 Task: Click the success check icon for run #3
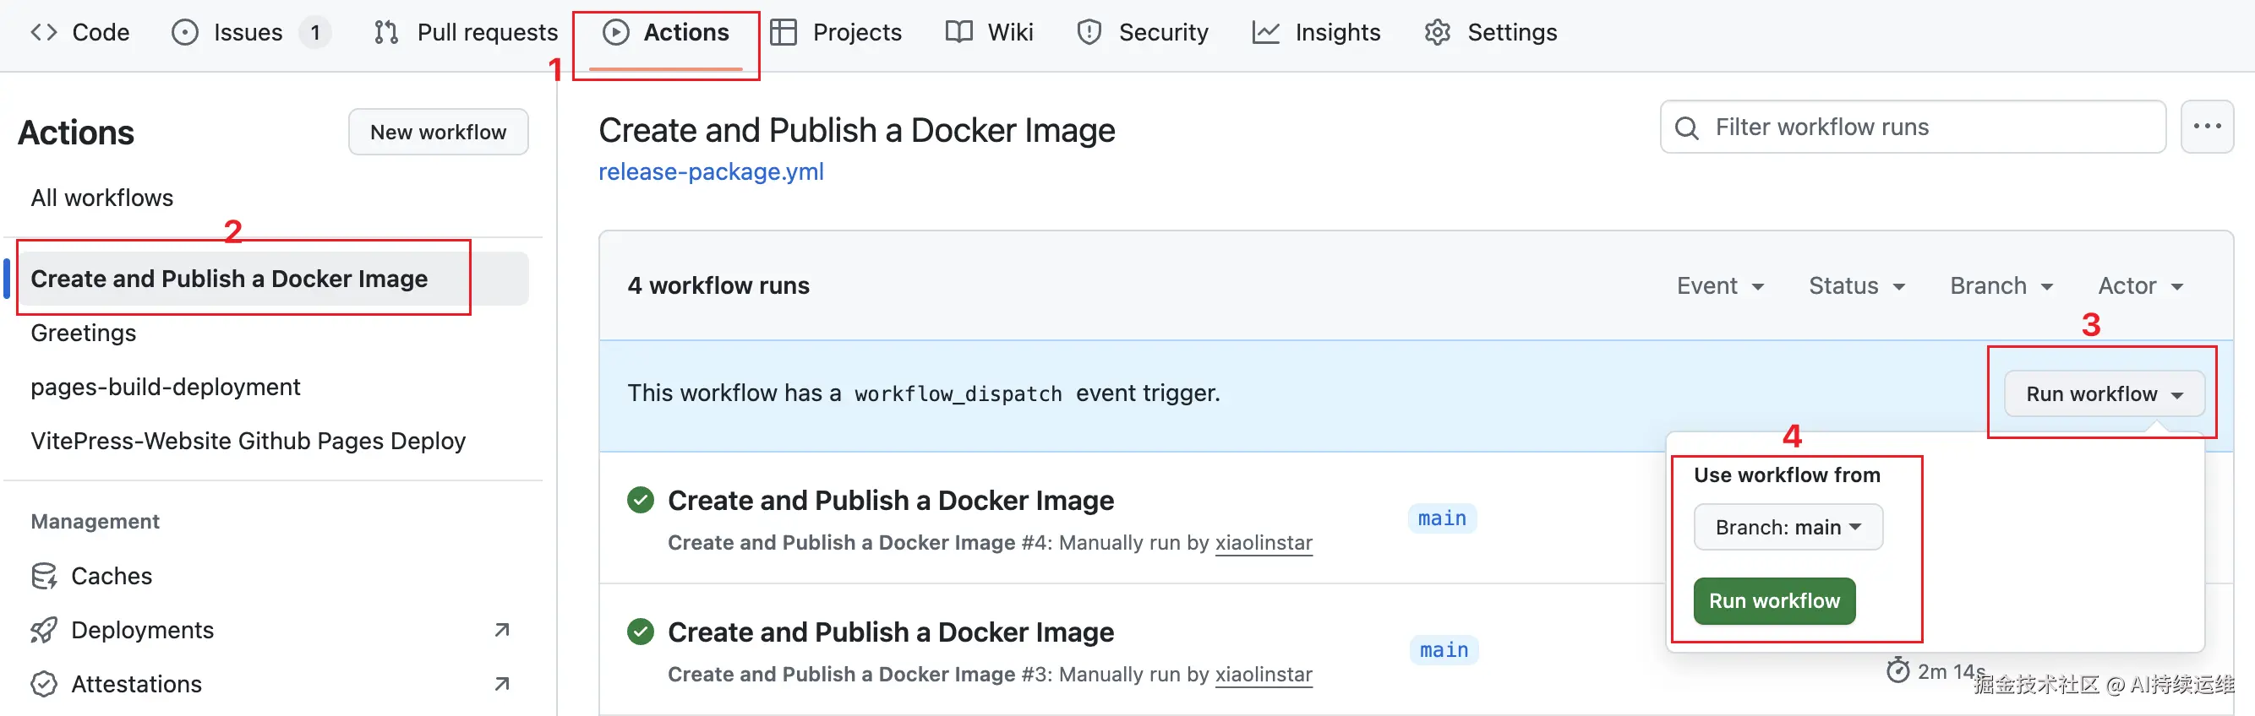(x=641, y=632)
